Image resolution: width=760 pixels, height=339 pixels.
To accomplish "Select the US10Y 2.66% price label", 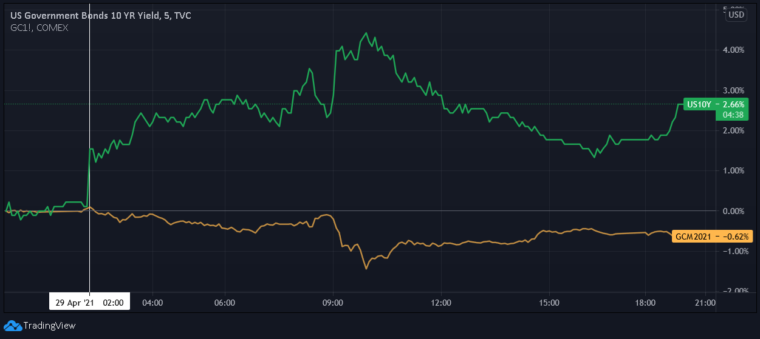I will click(x=717, y=104).
